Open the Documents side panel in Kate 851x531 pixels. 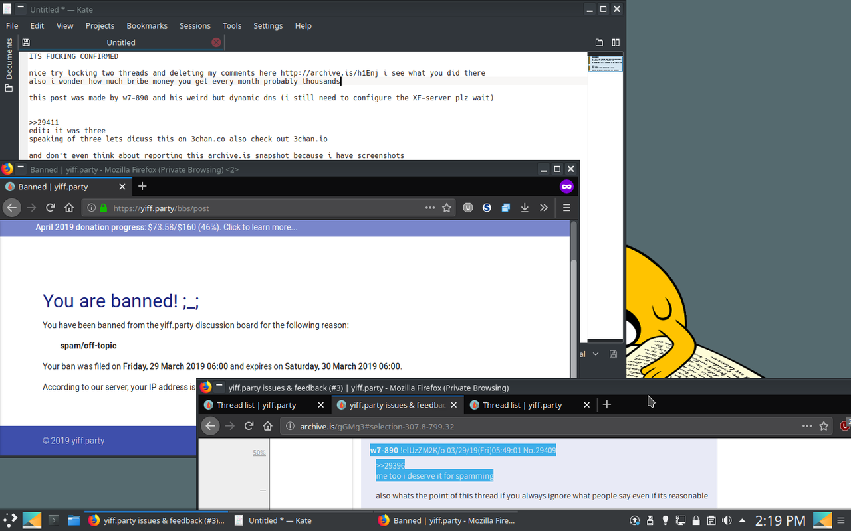[x=9, y=65]
